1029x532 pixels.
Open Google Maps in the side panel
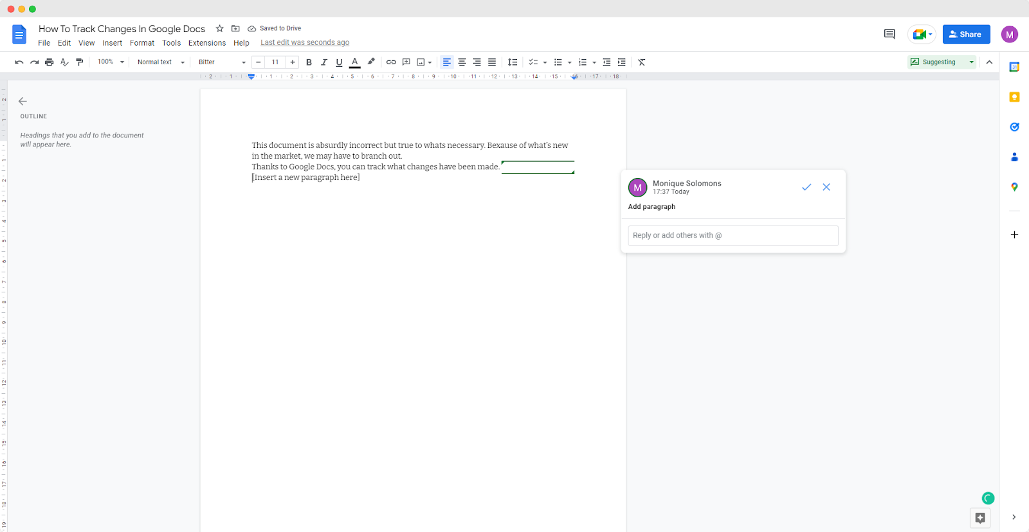point(1014,187)
